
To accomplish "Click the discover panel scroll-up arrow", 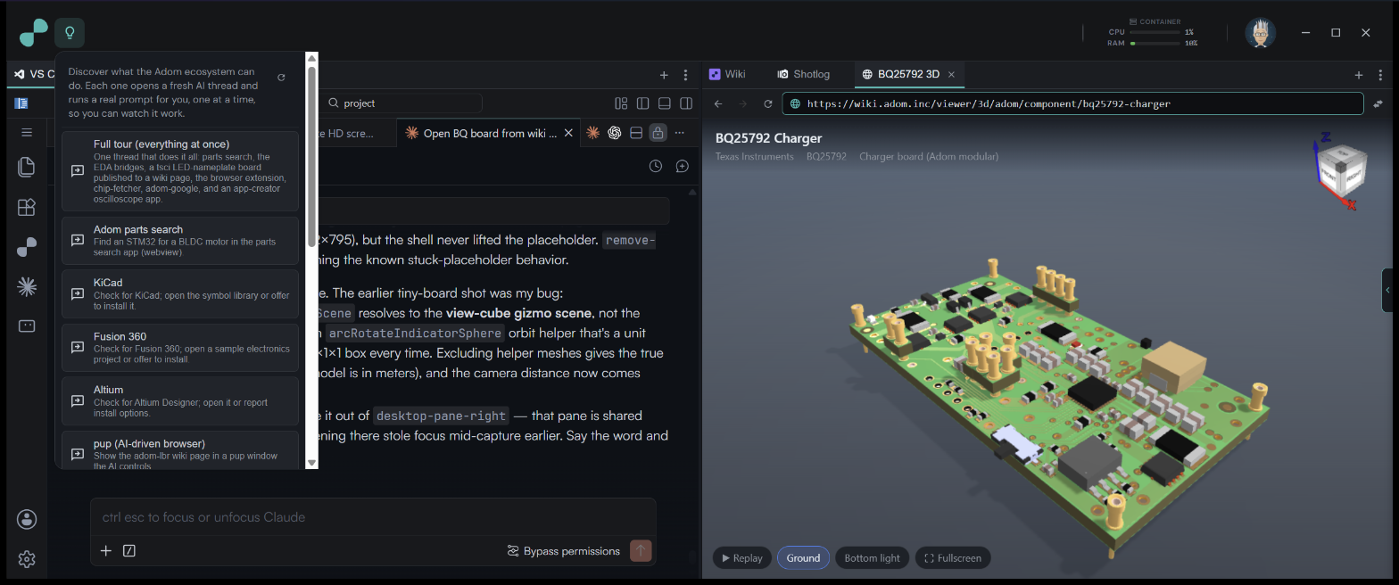I will click(x=311, y=59).
